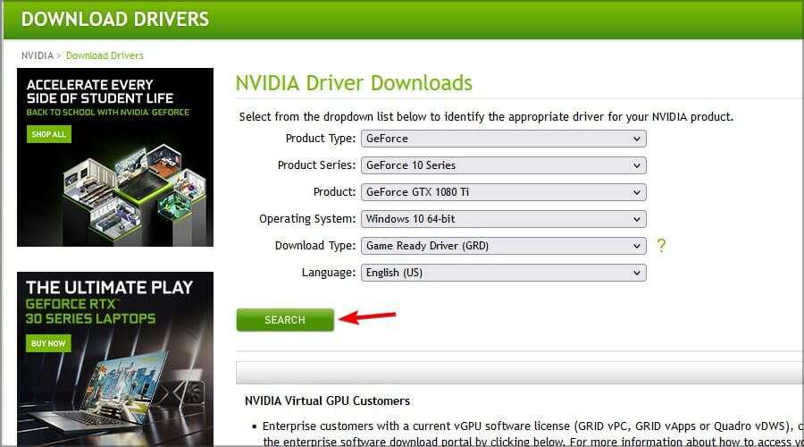This screenshot has width=804, height=447.
Task: Click the NVIDIA Virtual GPU Customers heading
Action: (x=327, y=401)
